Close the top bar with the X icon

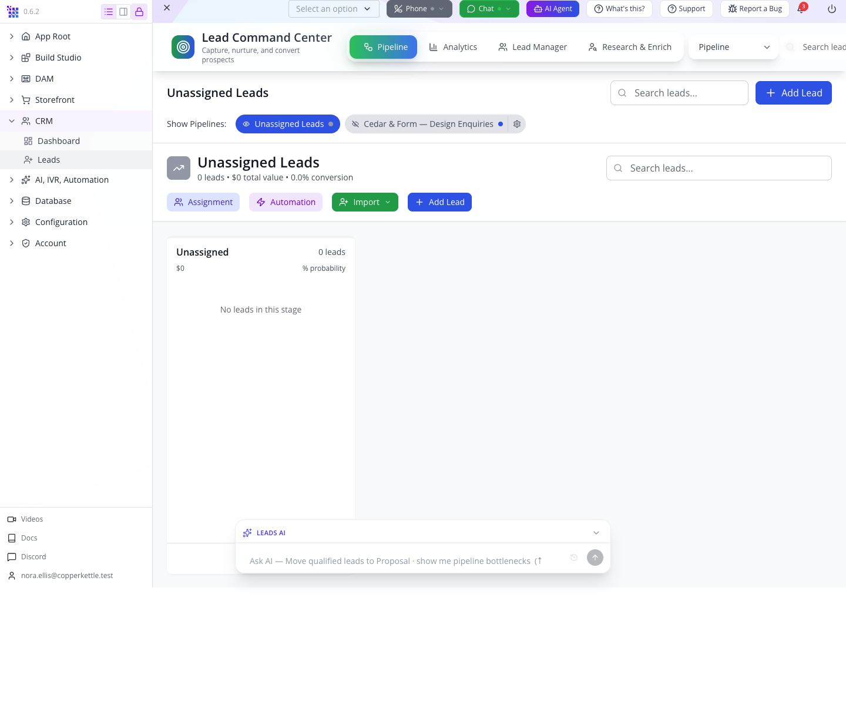pyautogui.click(x=167, y=8)
